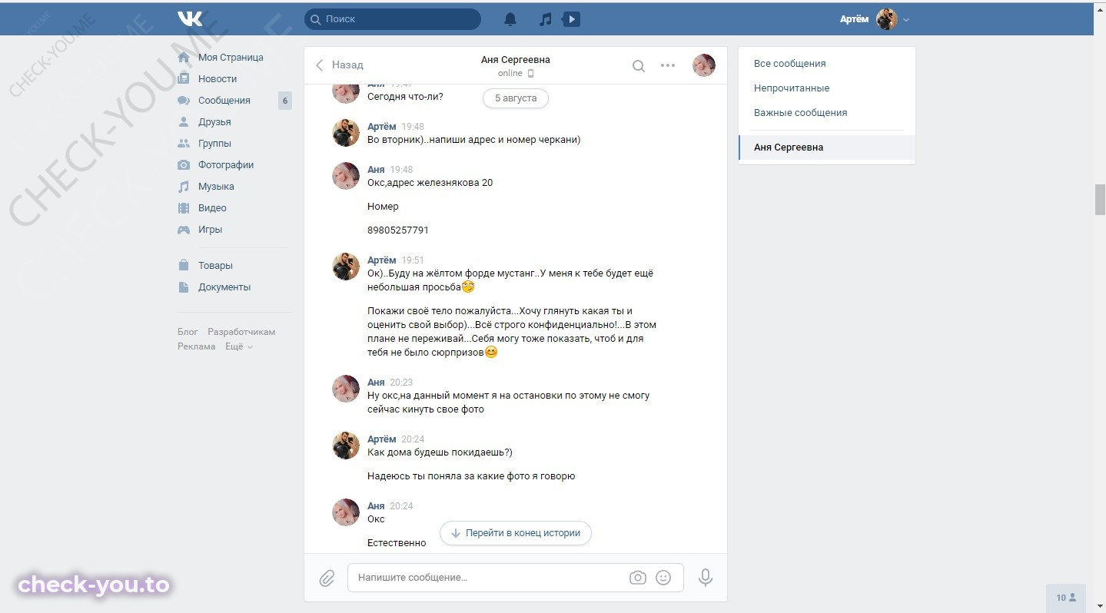Screen dimensions: 1106x613
Task: Click the home icon beside Моя Страница
Action: (184, 58)
